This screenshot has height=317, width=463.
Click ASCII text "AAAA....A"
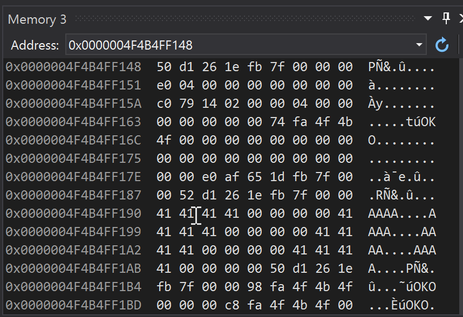pos(402,213)
